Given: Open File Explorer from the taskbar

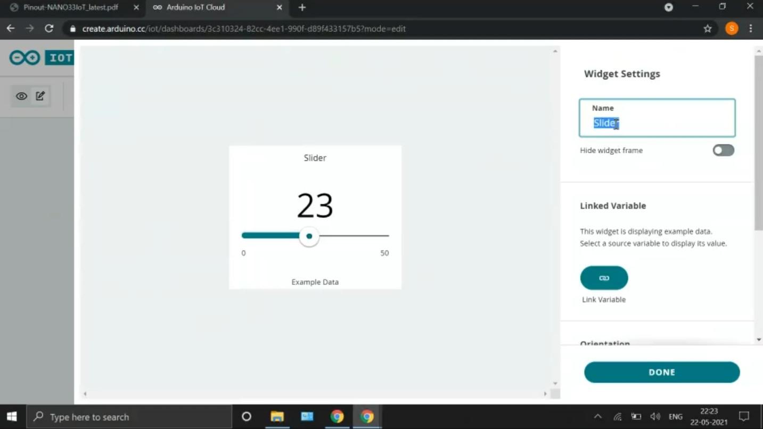Looking at the screenshot, I should point(277,417).
